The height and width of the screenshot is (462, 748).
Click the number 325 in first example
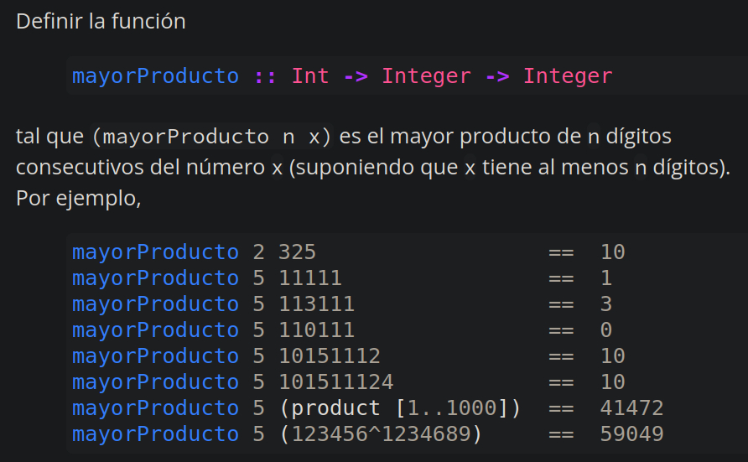pos(297,252)
